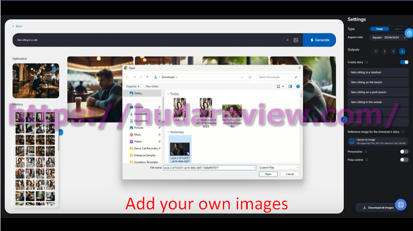
Task: Disable the Create story toggle
Action: [404, 62]
